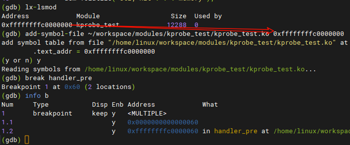Click 'breakpoint' type in row 1
Viewport: 350px width, 145px height.
(x=53, y=113)
